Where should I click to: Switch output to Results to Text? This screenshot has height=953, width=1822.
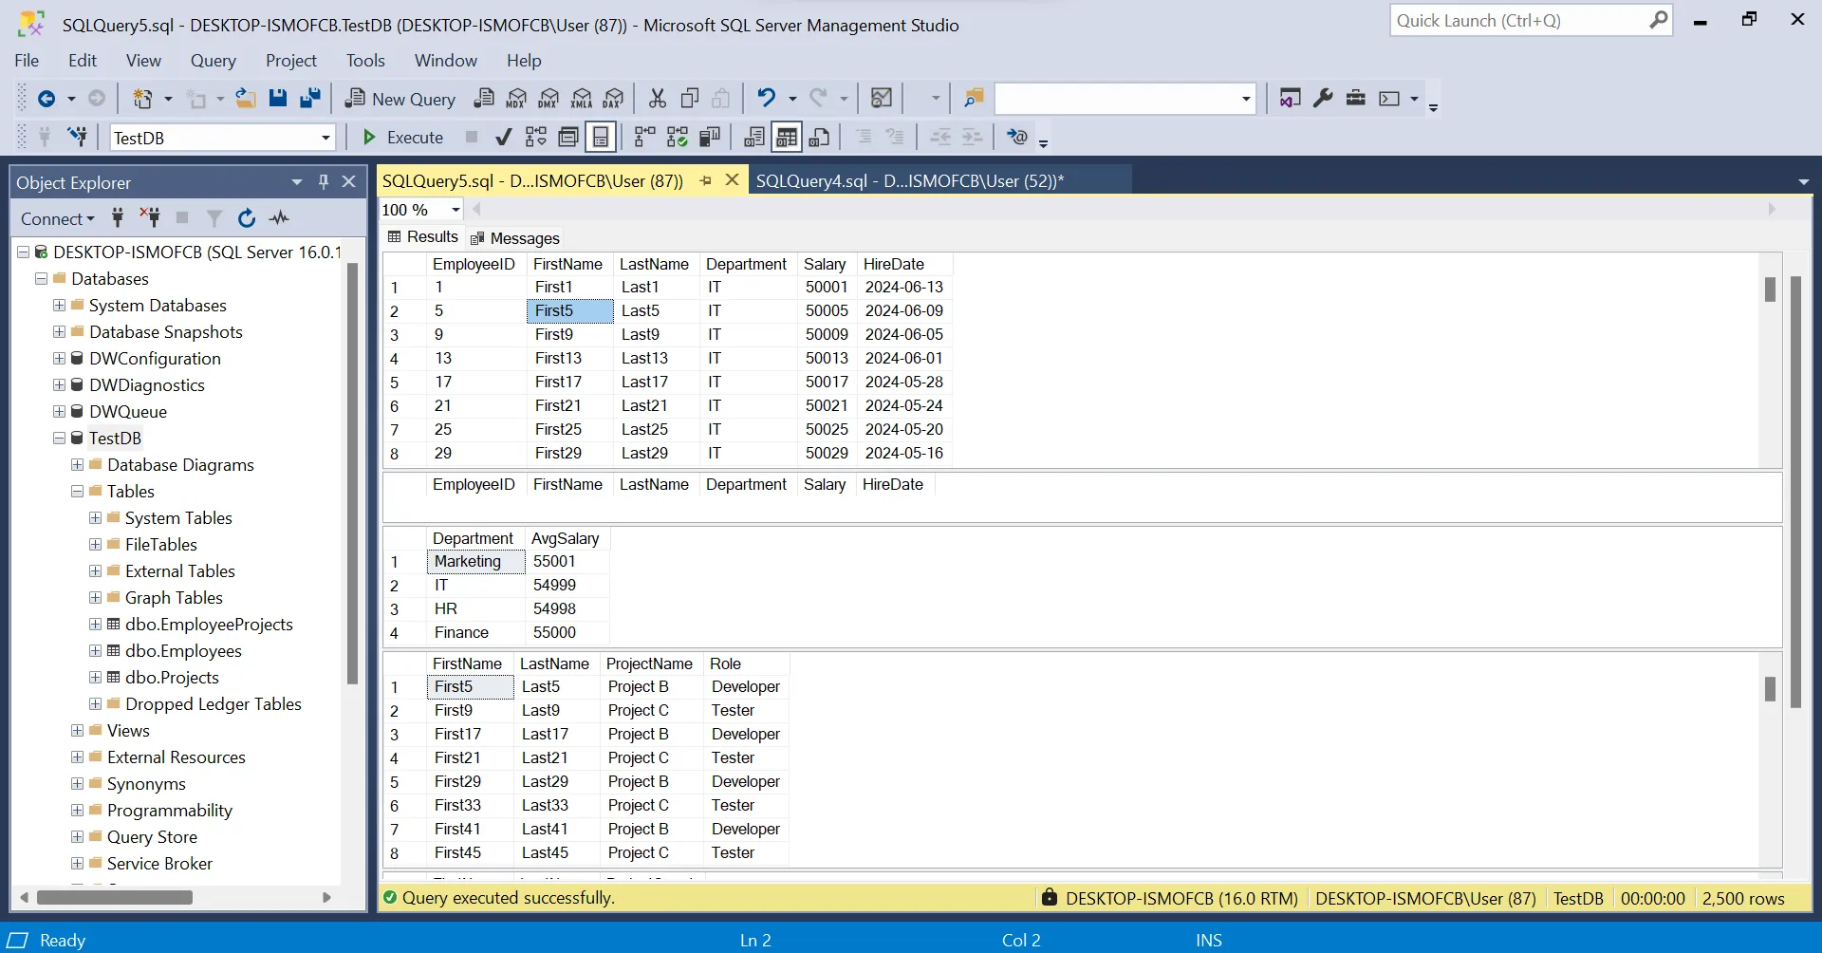coord(754,138)
